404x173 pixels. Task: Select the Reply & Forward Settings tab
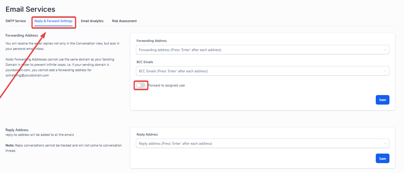tap(53, 21)
